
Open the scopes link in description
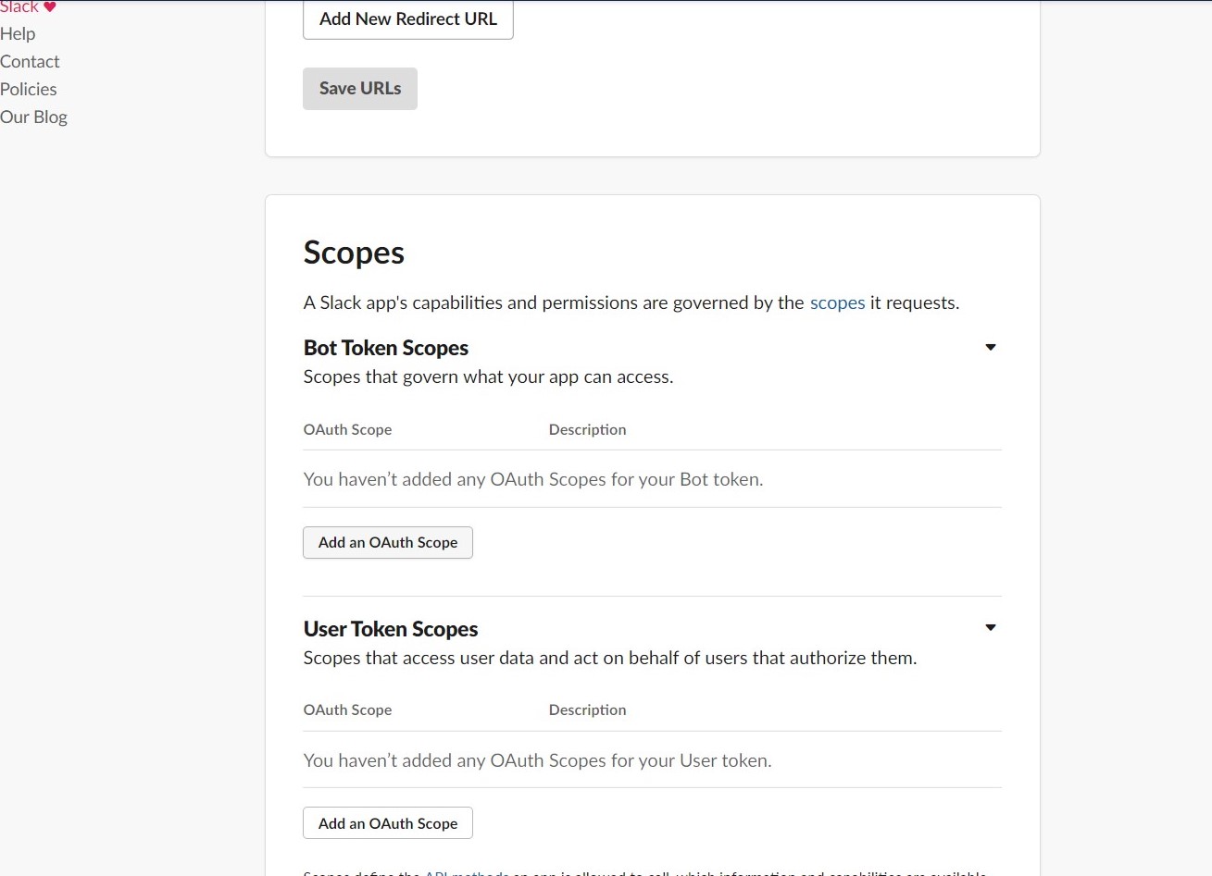click(837, 302)
